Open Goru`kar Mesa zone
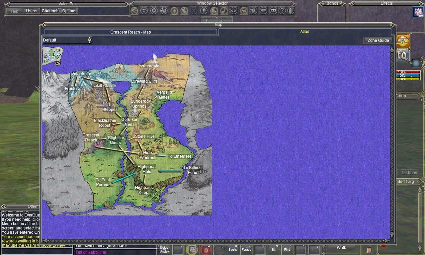This screenshot has height=255, width=425. click(129, 122)
